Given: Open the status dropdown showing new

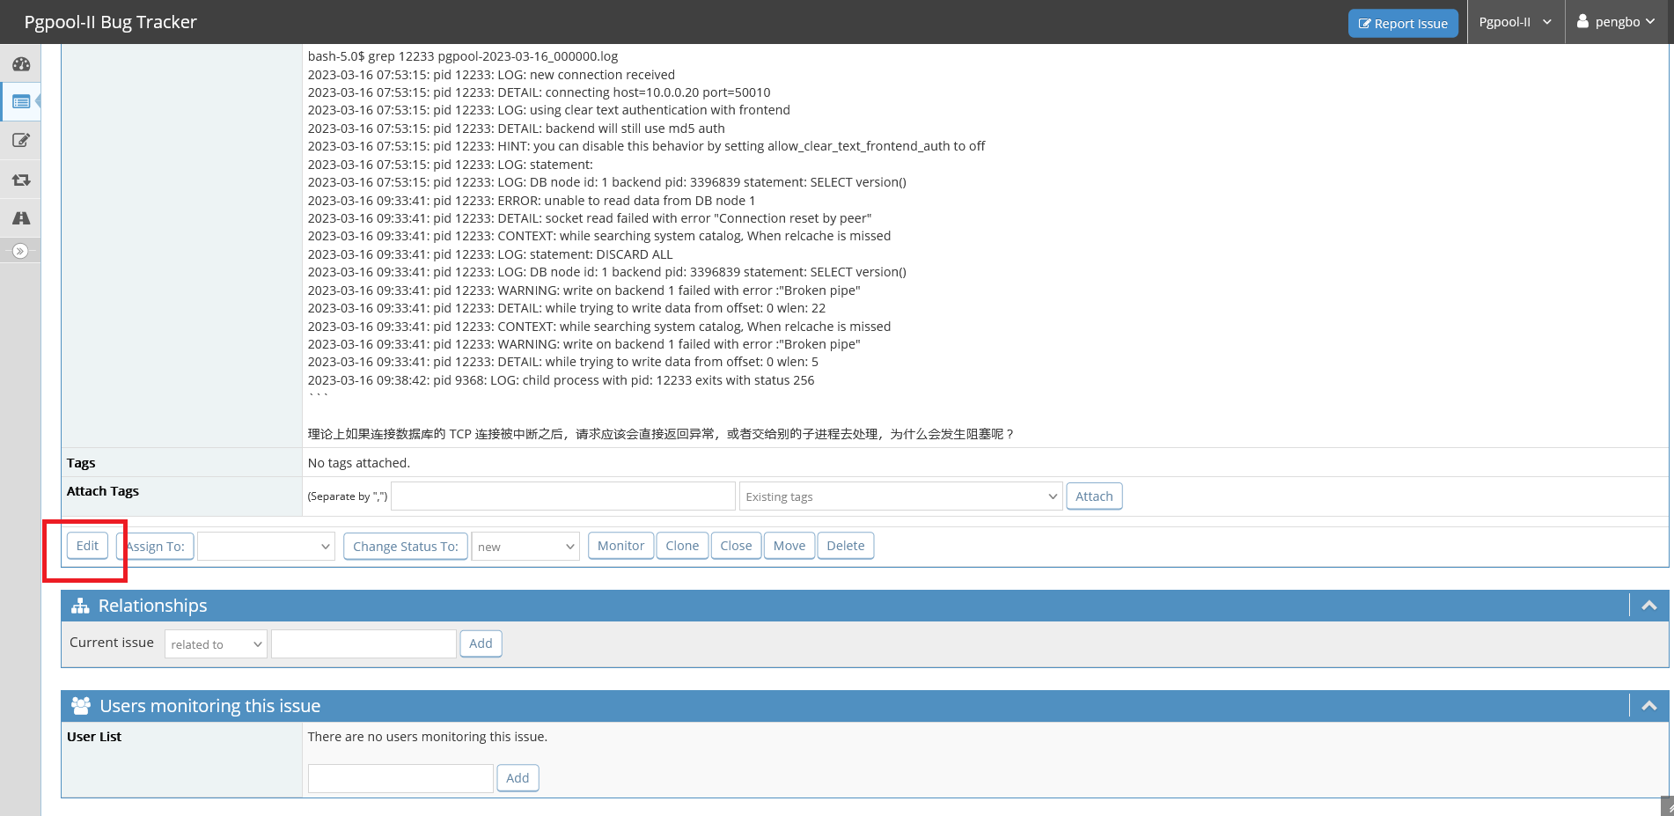Looking at the screenshot, I should tap(525, 547).
